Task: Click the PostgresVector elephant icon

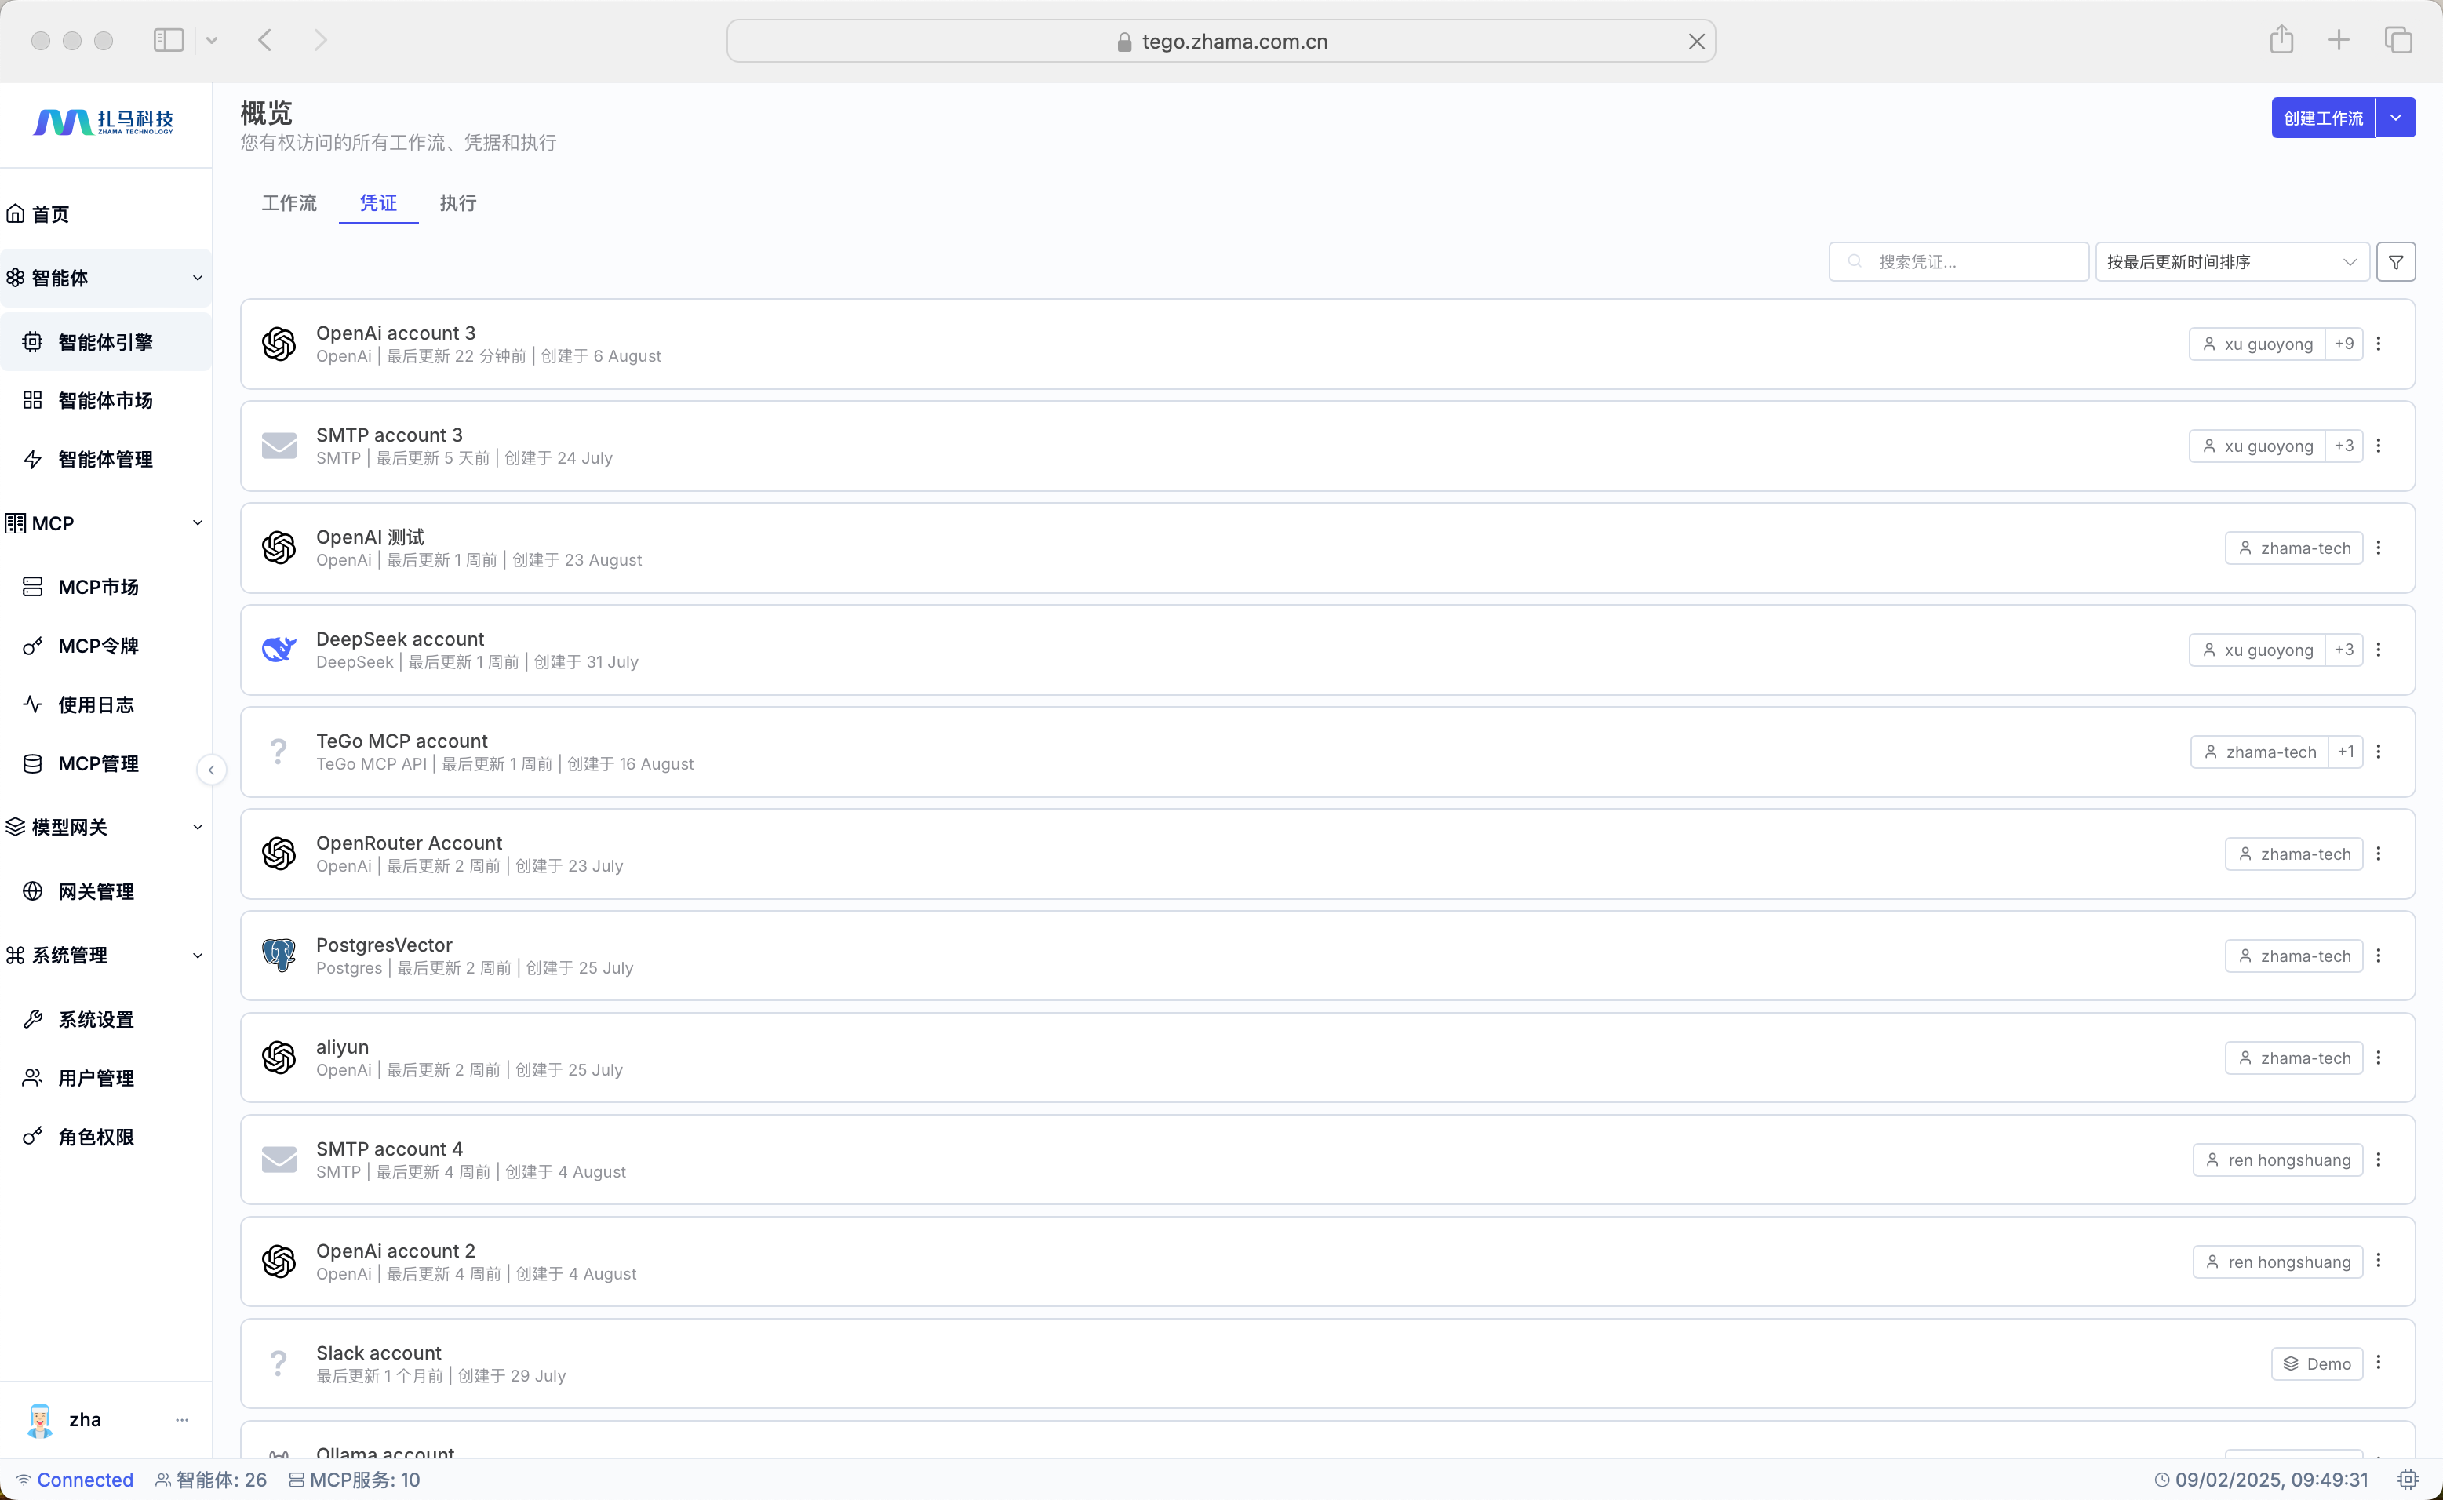Action: click(279, 956)
